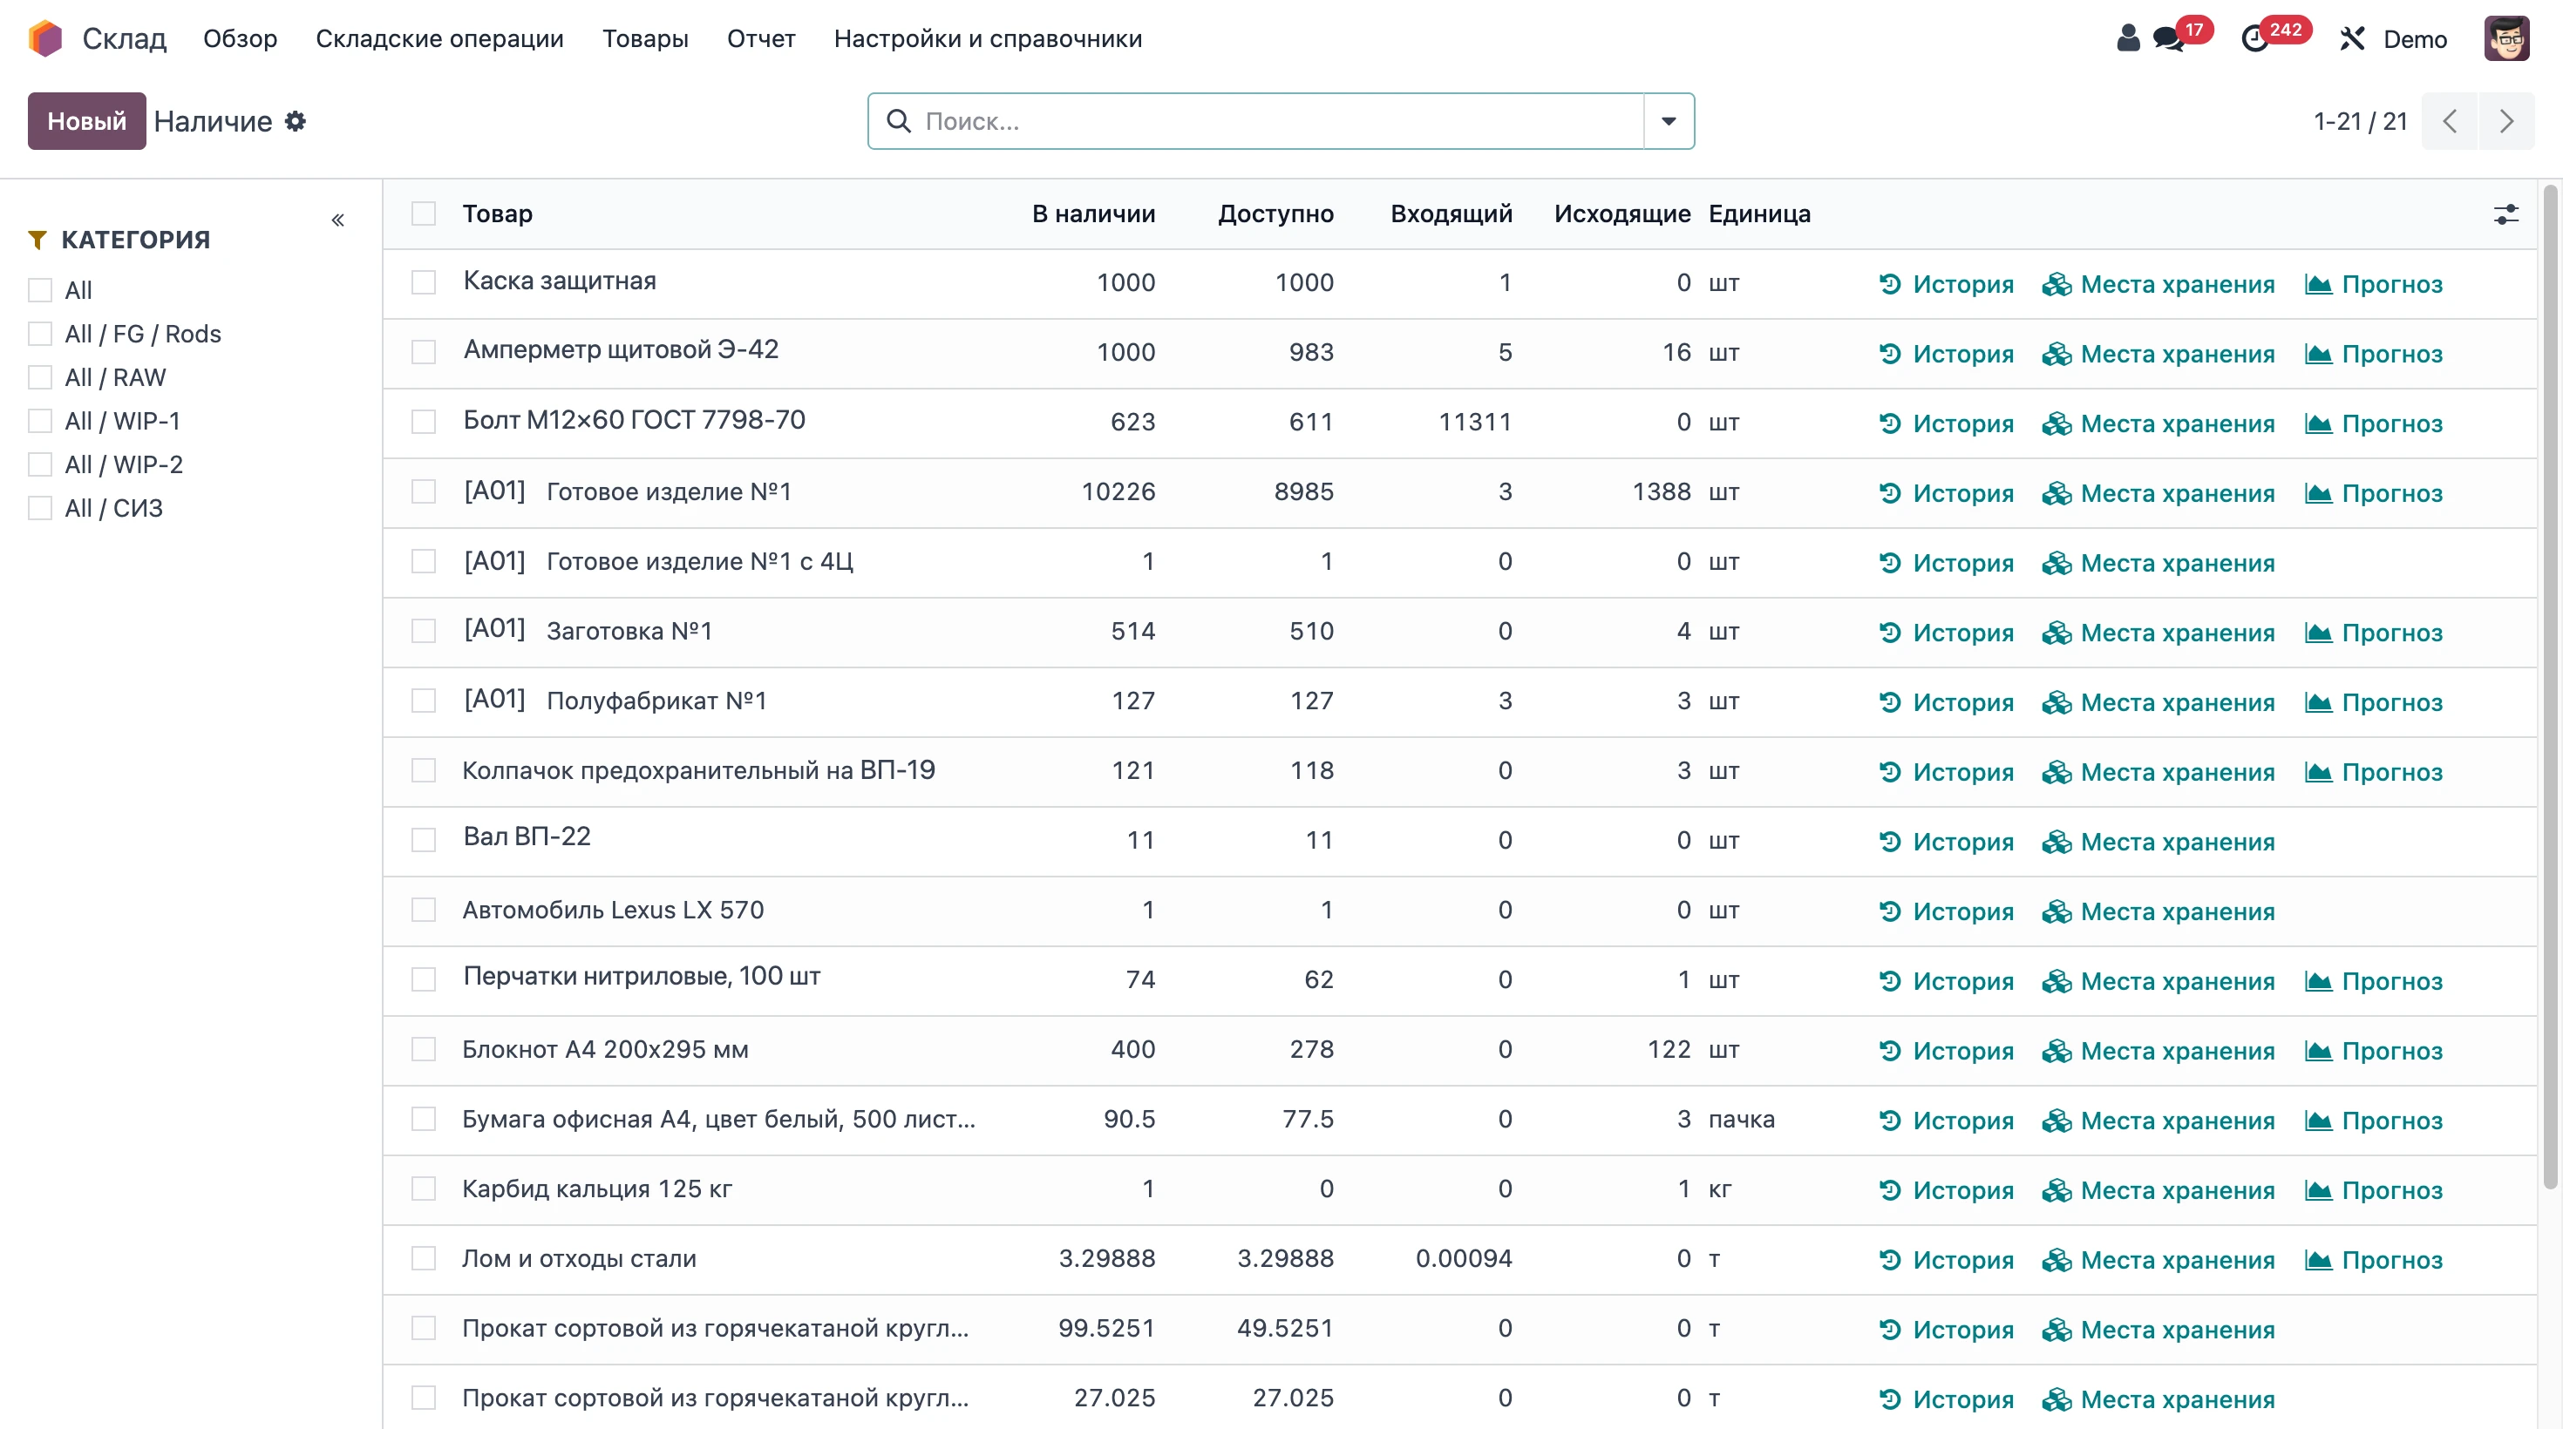
Task: Open the Товары menu
Action: pos(645,39)
